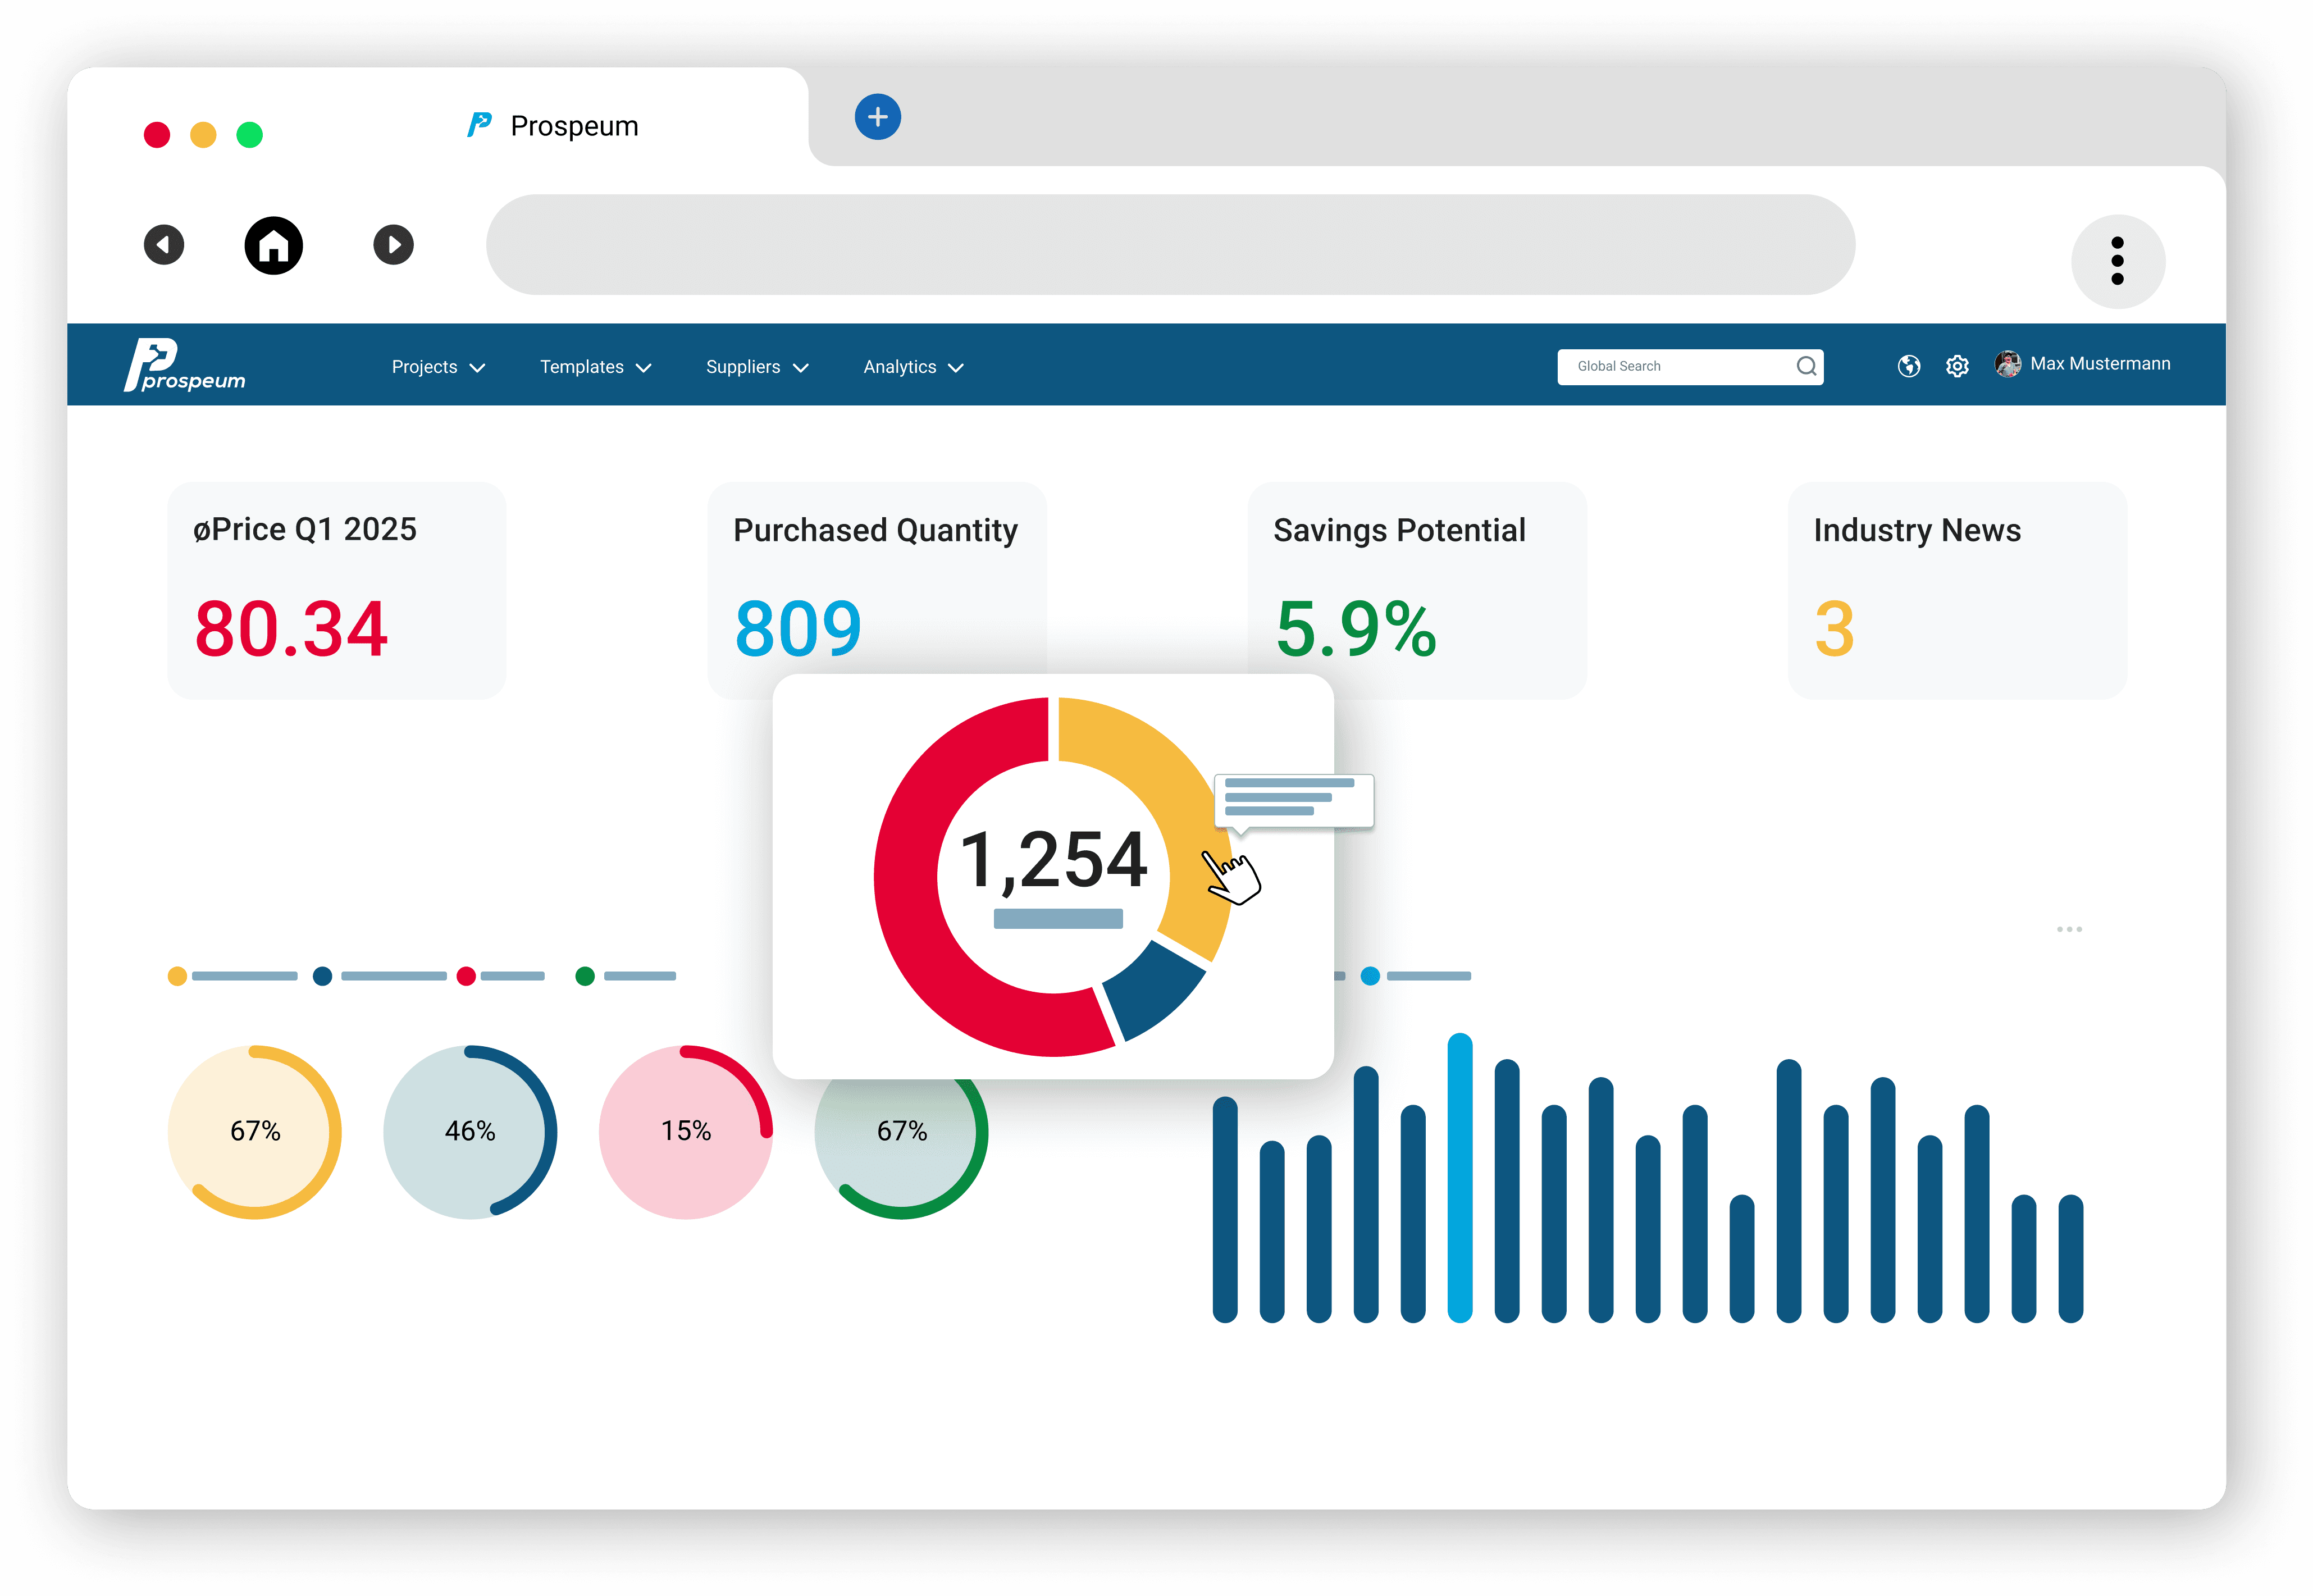The image size is (2313, 1596).
Task: Expand the Suppliers dropdown
Action: [x=756, y=367]
